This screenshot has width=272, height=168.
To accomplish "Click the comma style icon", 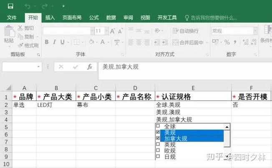I will 235,42.
